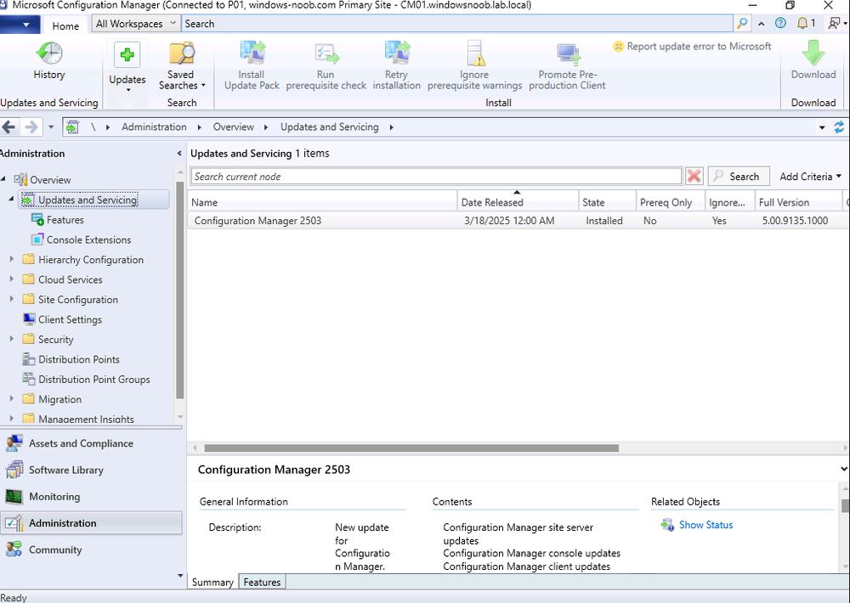Click the magnifier icon beside the ribbon Search box
This screenshot has width=850, height=603.
(742, 23)
